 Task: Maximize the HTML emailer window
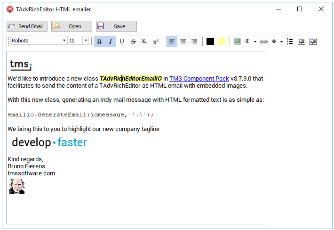pyautogui.click(x=300, y=9)
